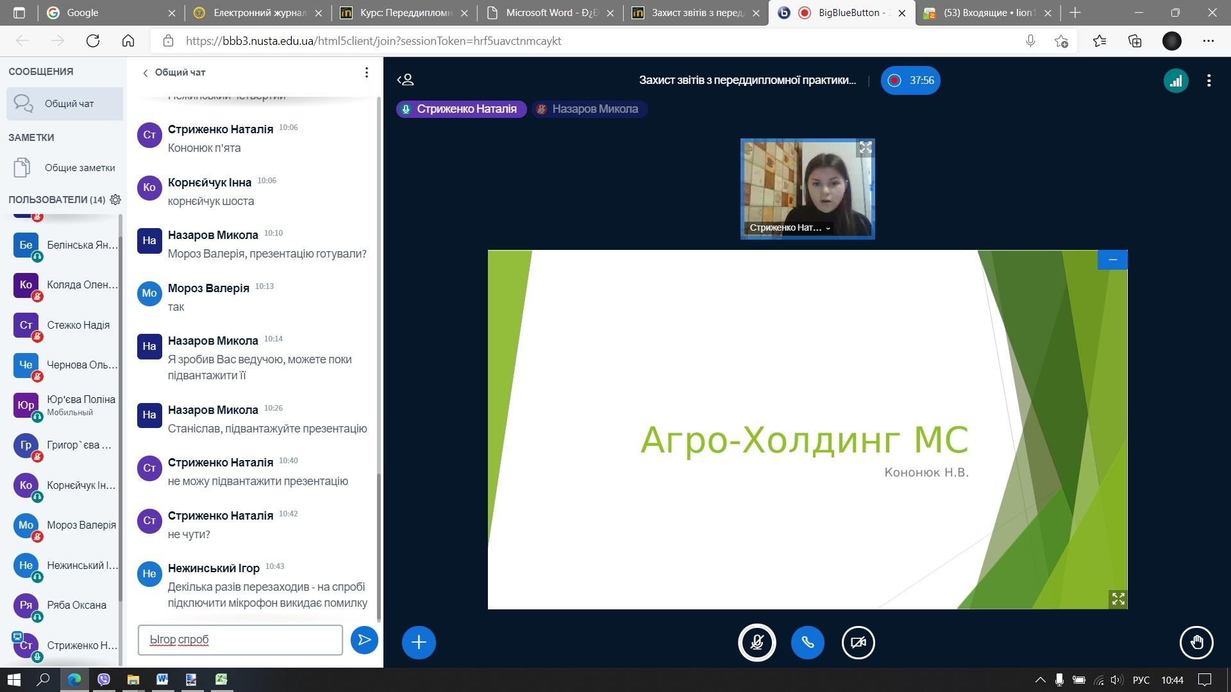Reload the page
The height and width of the screenshot is (692, 1231).
tap(93, 41)
